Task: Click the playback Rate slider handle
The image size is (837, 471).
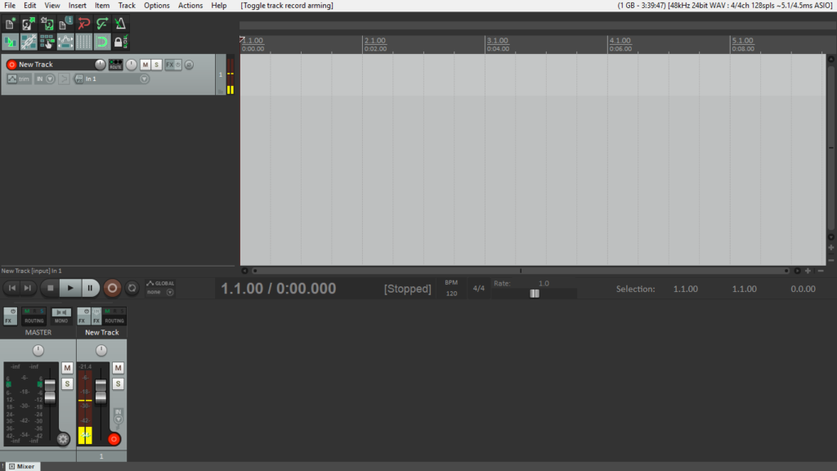Action: [x=535, y=294]
